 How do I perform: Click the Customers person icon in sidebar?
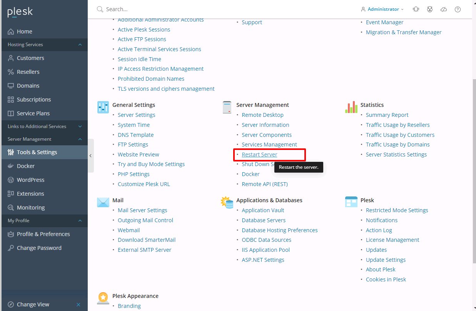tap(11, 58)
